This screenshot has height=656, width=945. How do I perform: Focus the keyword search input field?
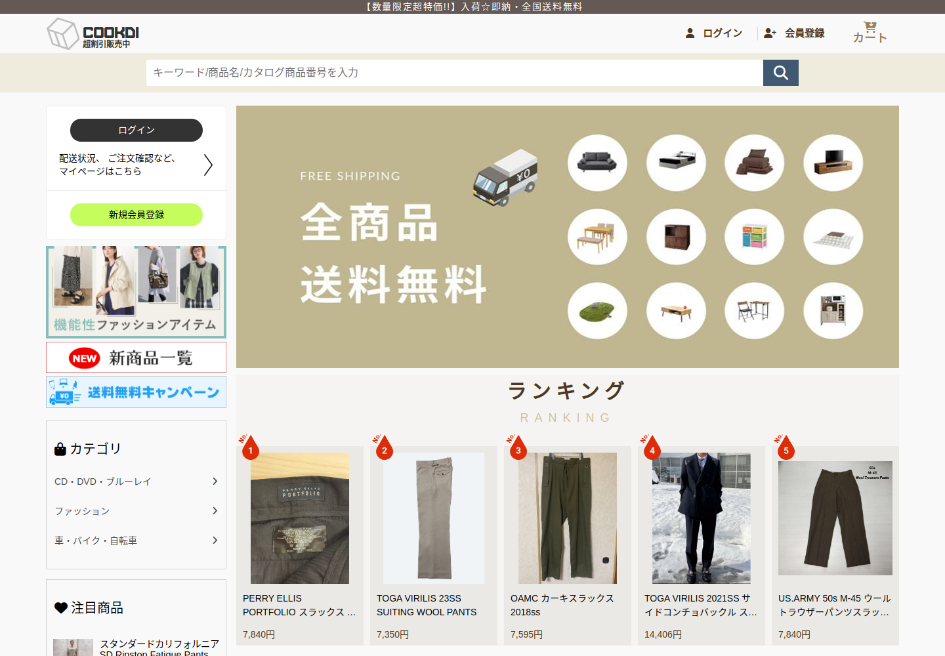[x=455, y=73]
